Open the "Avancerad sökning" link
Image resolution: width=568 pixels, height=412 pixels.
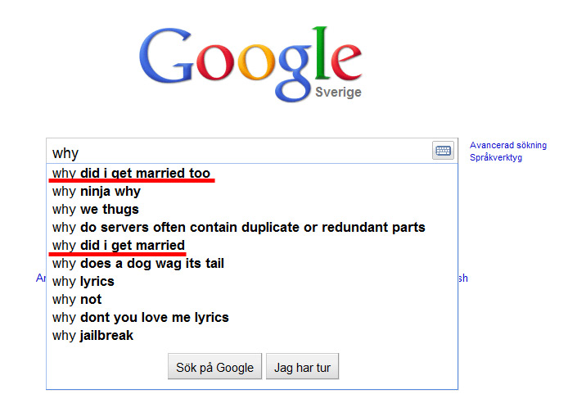(x=507, y=146)
